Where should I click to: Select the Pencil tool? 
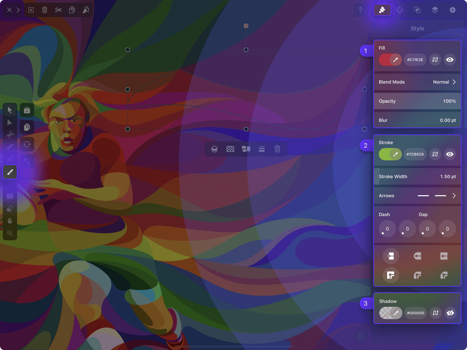(x=10, y=159)
